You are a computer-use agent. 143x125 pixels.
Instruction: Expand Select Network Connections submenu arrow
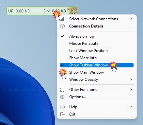(131, 19)
